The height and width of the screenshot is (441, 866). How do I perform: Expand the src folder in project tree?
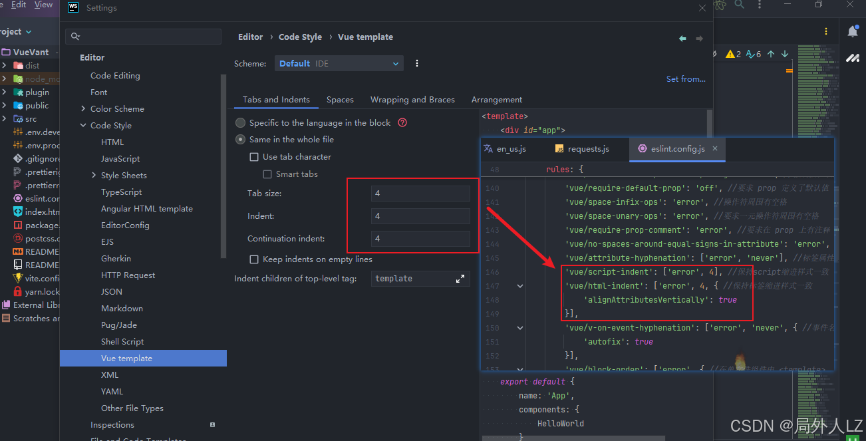[5, 119]
